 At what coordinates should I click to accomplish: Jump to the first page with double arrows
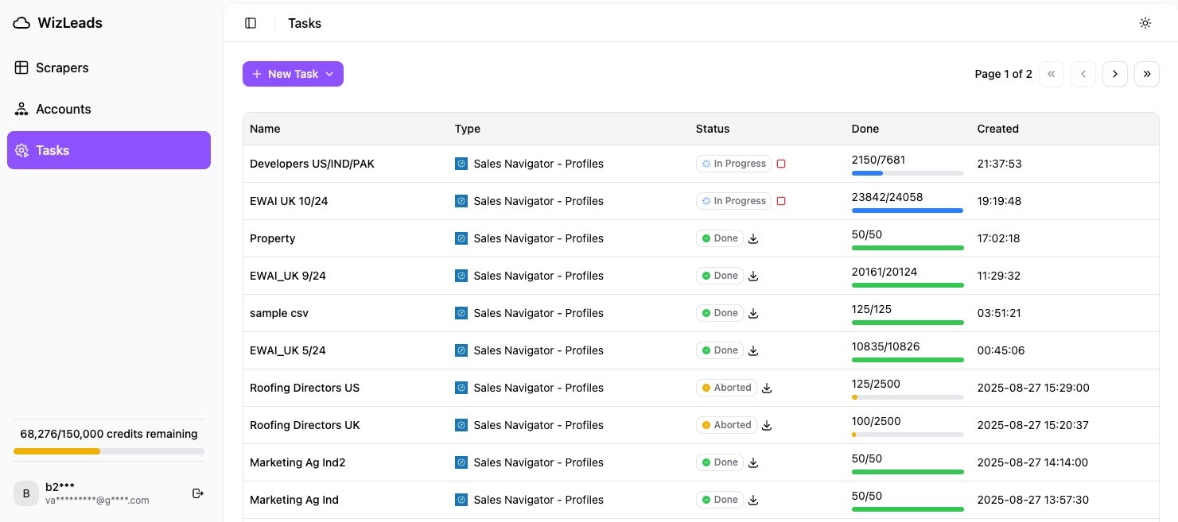[1051, 73]
